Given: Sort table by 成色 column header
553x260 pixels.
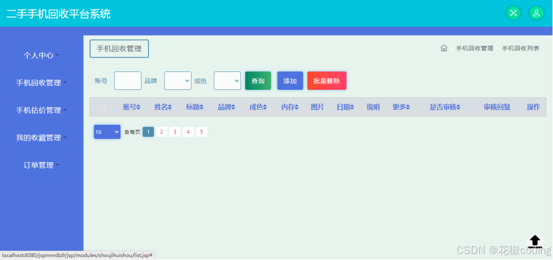Looking at the screenshot, I should pos(258,107).
